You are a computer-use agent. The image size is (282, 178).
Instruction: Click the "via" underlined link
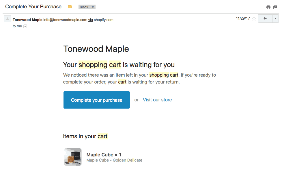pos(90,20)
